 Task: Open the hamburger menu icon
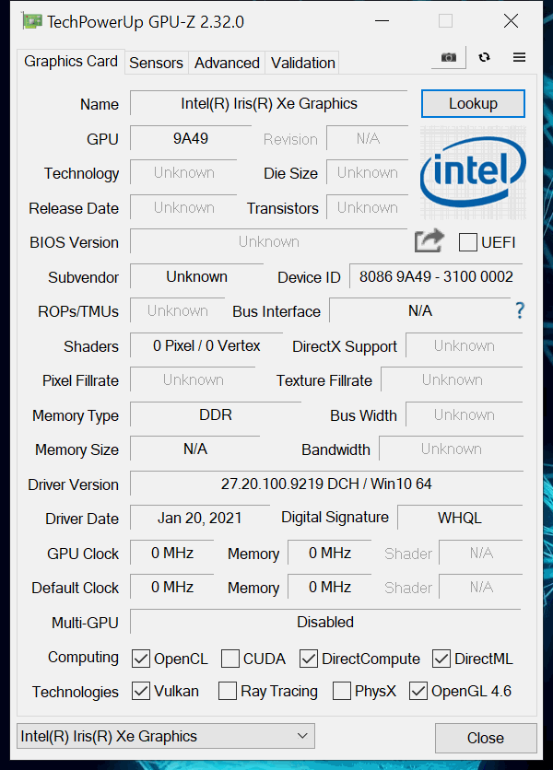[x=519, y=57]
